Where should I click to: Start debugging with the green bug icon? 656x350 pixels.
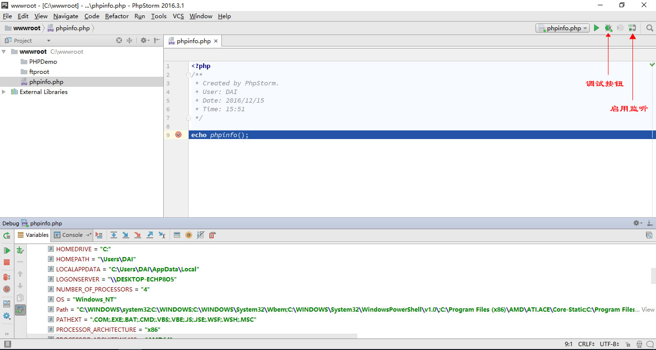click(608, 28)
